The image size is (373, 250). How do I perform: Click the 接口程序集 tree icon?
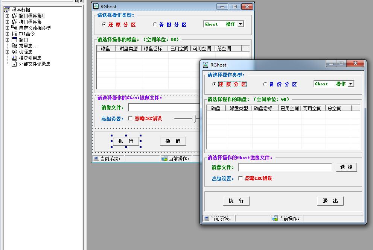(x=15, y=22)
